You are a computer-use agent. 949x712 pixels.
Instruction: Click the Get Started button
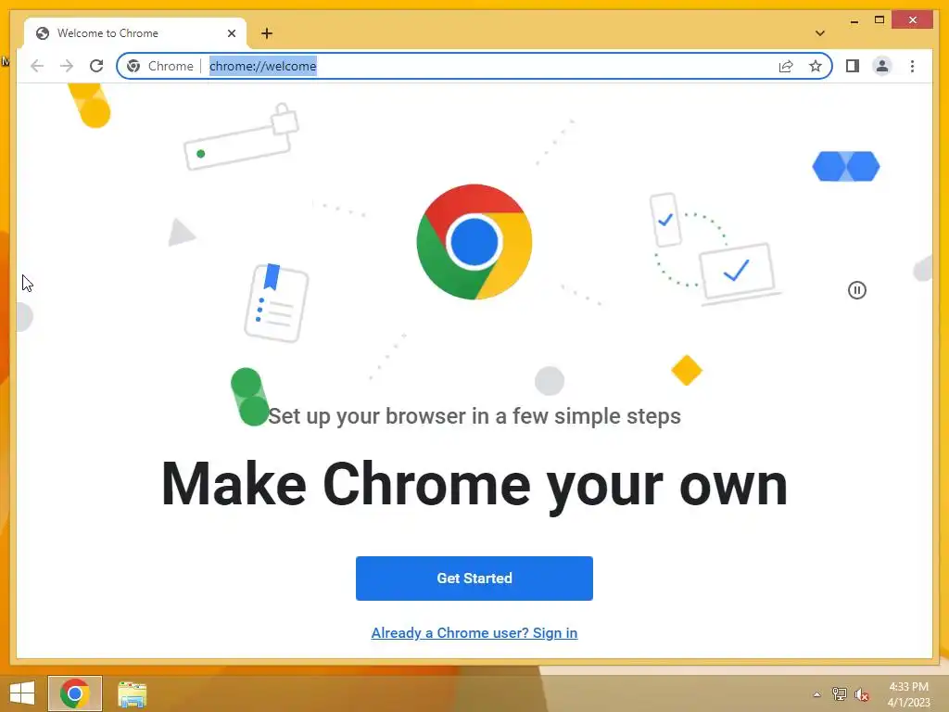[474, 578]
